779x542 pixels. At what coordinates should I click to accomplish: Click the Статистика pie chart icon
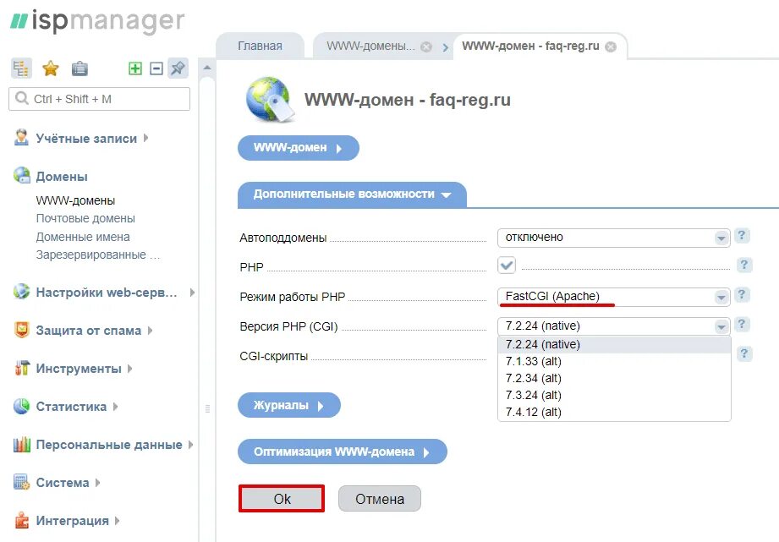pos(21,406)
